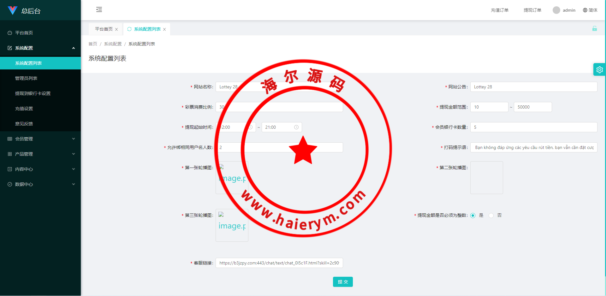Click the globe language icon
The image size is (606, 296).
[585, 10]
